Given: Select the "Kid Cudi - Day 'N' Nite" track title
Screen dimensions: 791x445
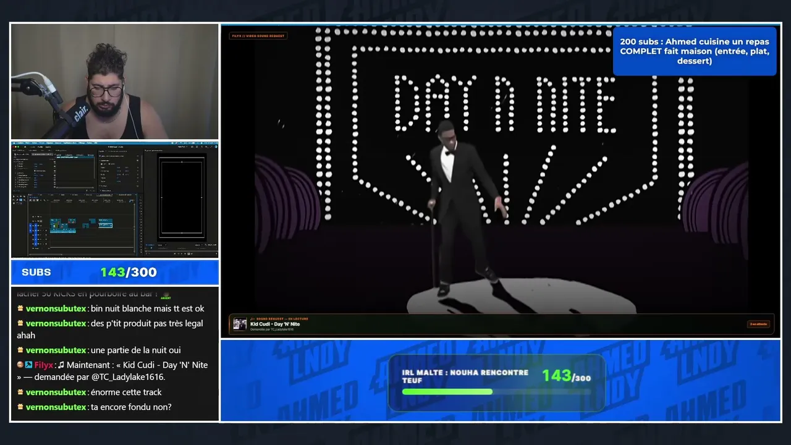Looking at the screenshot, I should [x=275, y=324].
